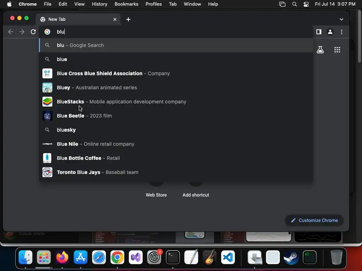Screen dimensions: 362x271
Task: Open Visual Studio from the Dock
Action: pos(136,257)
